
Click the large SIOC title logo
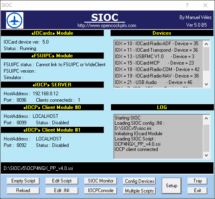pyautogui.click(x=104, y=18)
